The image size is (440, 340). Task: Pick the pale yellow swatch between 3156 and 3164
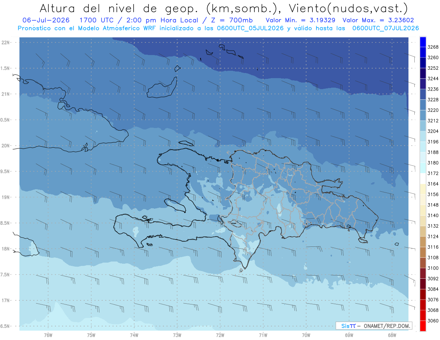point(422,189)
